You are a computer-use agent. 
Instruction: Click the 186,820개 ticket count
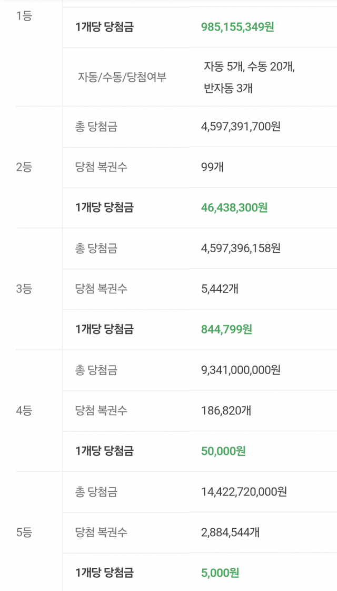click(225, 410)
